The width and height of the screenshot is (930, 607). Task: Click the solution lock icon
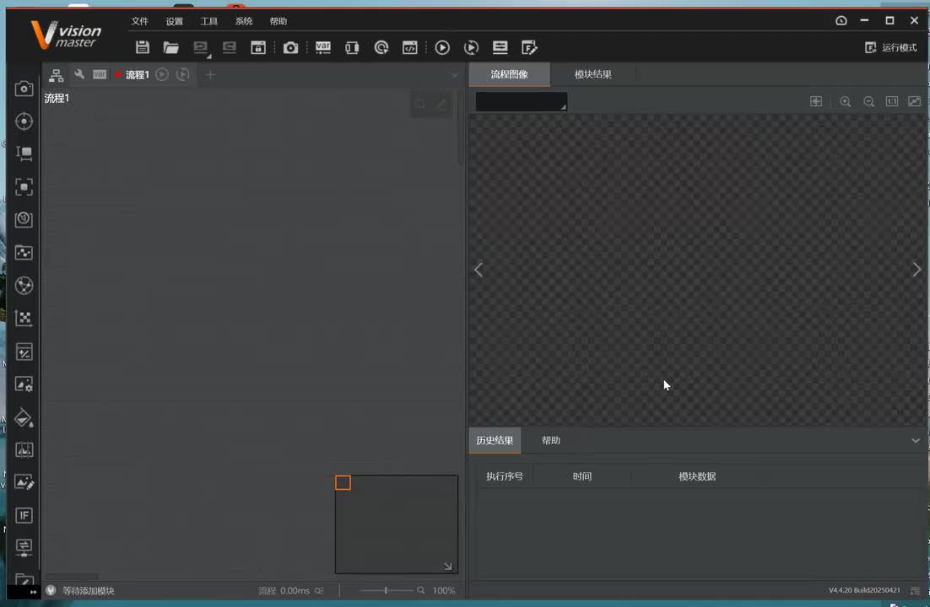[x=258, y=47]
